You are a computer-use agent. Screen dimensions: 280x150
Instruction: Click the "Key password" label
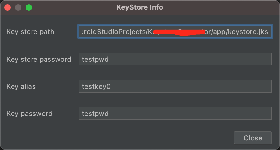[29, 114]
